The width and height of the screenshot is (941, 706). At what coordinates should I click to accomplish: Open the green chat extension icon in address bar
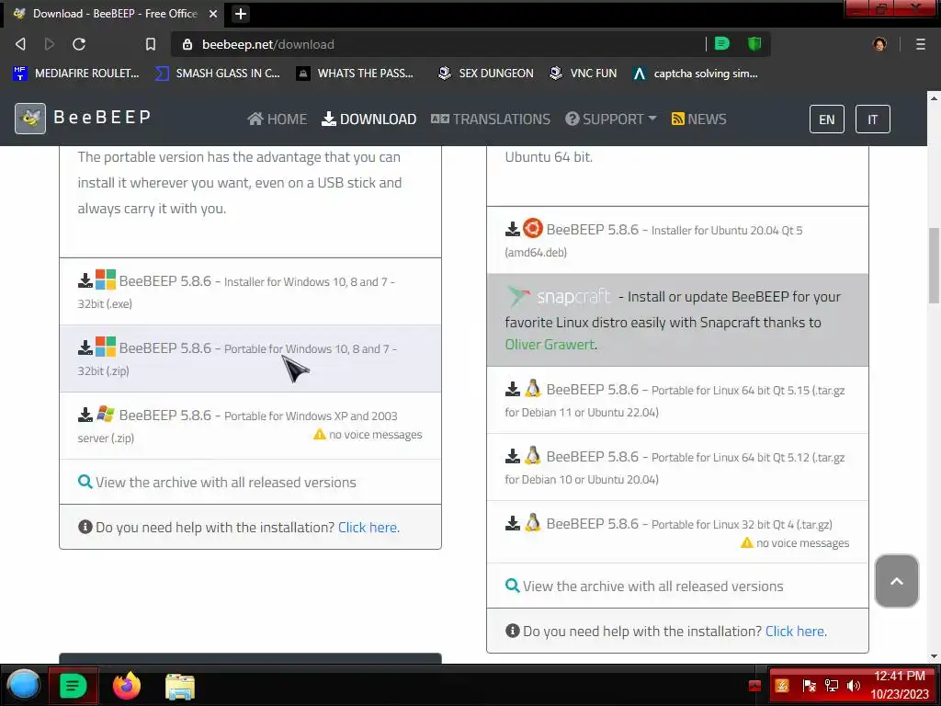click(x=722, y=44)
